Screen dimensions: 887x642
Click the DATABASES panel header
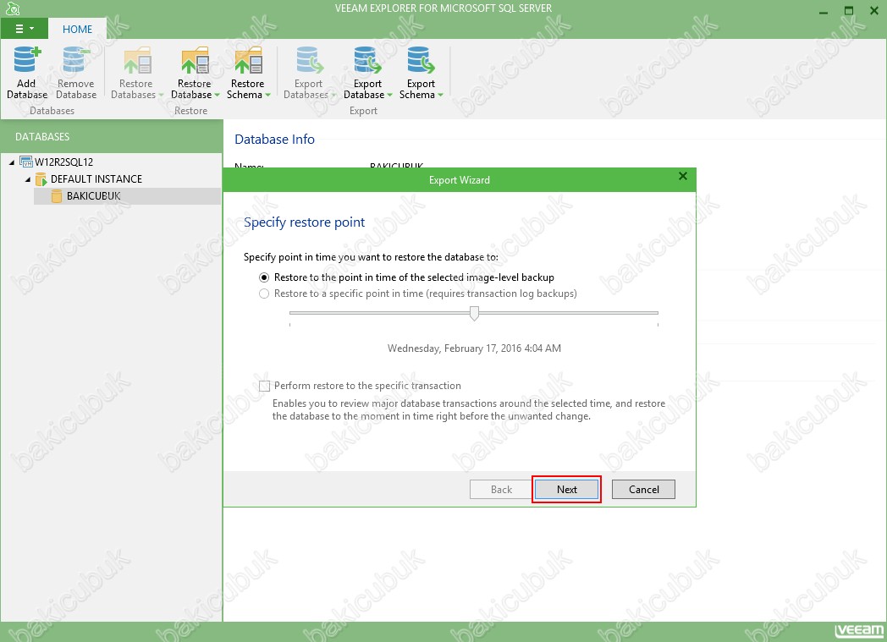pos(112,137)
